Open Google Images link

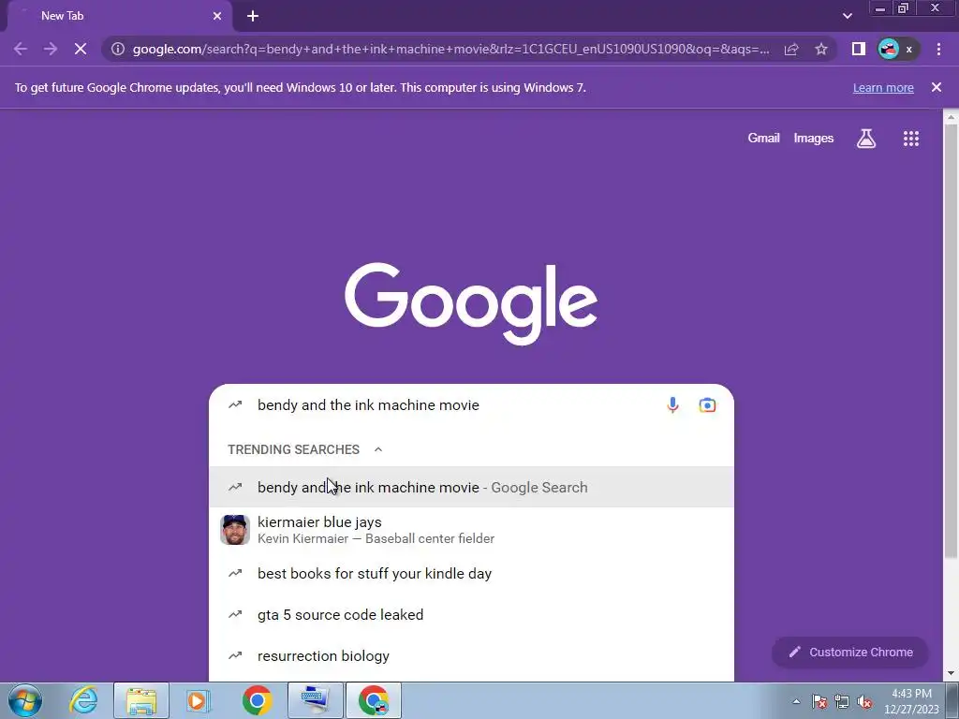point(814,139)
